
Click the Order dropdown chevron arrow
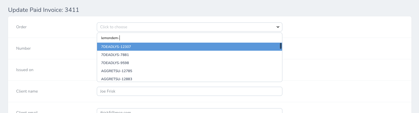278,27
